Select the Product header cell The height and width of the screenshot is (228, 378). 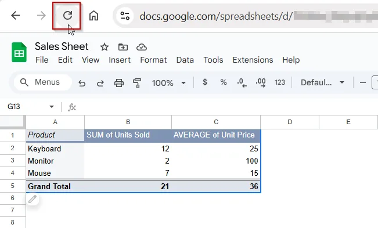55,135
